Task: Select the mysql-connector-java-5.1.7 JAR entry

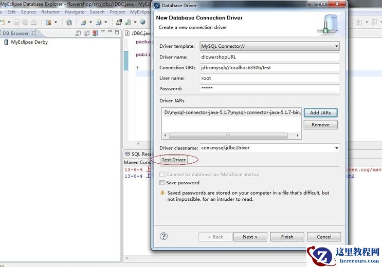Action: pos(232,112)
